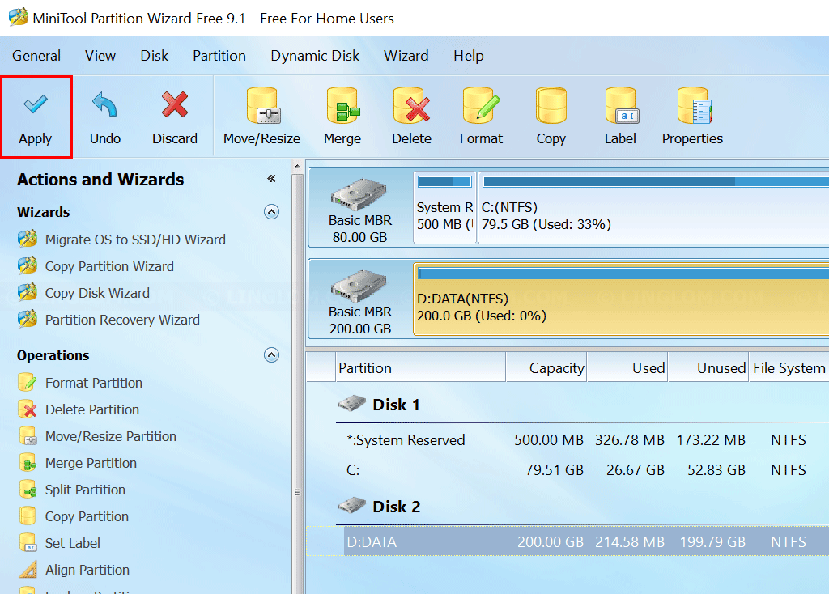Launch Partition Recovery Wizard

coord(109,320)
